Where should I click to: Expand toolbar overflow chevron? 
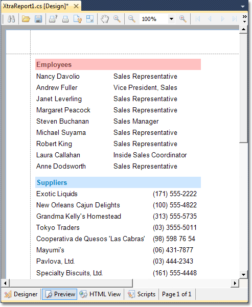(x=244, y=18)
